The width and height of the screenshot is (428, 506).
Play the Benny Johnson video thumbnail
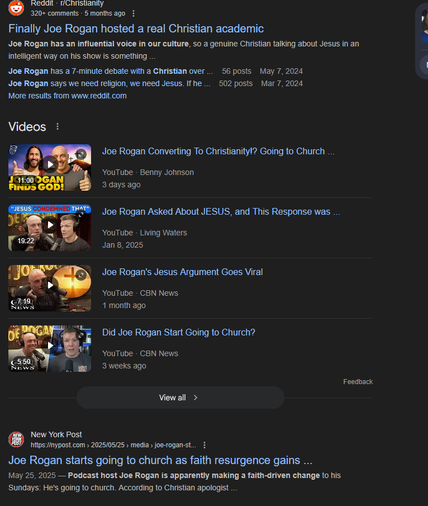point(50,168)
